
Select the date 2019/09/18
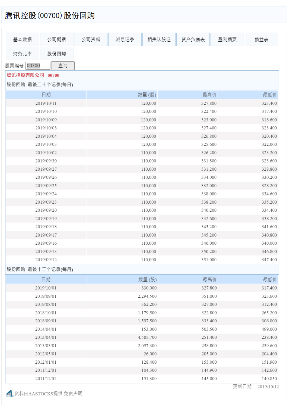point(46,227)
